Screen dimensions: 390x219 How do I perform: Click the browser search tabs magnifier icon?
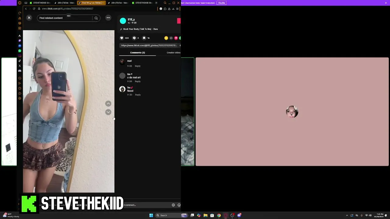tap(165, 3)
